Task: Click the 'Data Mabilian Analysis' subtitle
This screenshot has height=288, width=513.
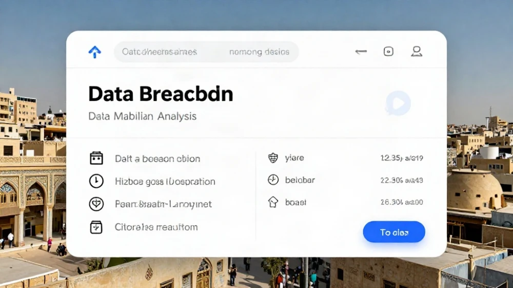Action: click(142, 116)
